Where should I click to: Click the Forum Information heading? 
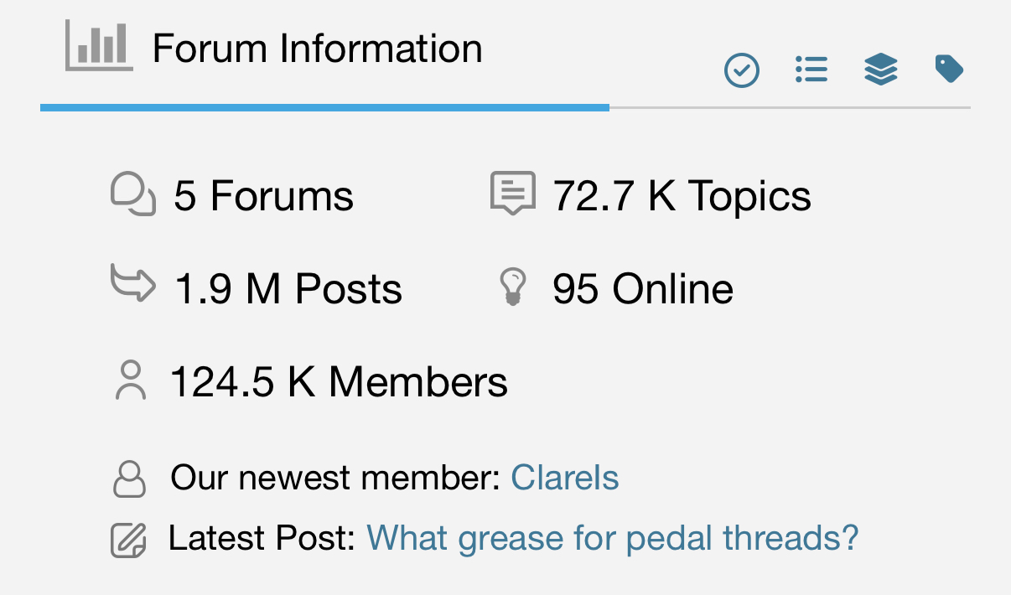(317, 49)
